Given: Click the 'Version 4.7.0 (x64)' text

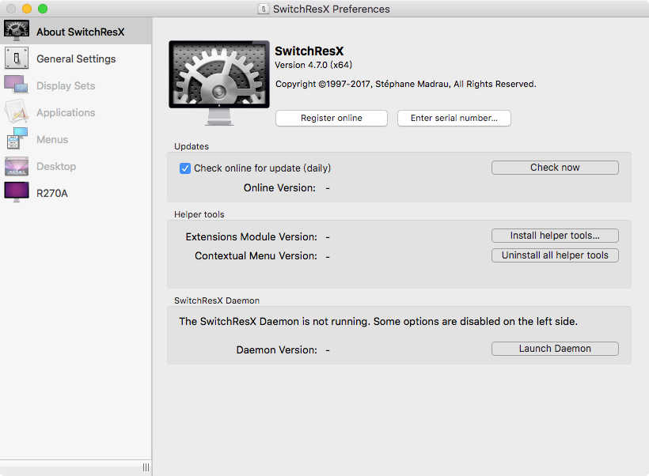Looking at the screenshot, I should pos(313,65).
